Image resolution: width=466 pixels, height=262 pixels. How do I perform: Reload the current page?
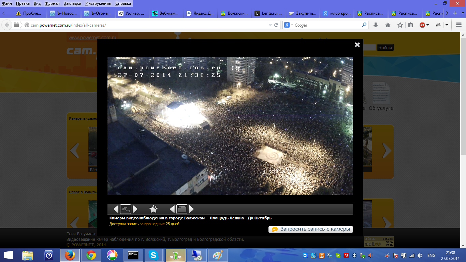[x=276, y=25]
